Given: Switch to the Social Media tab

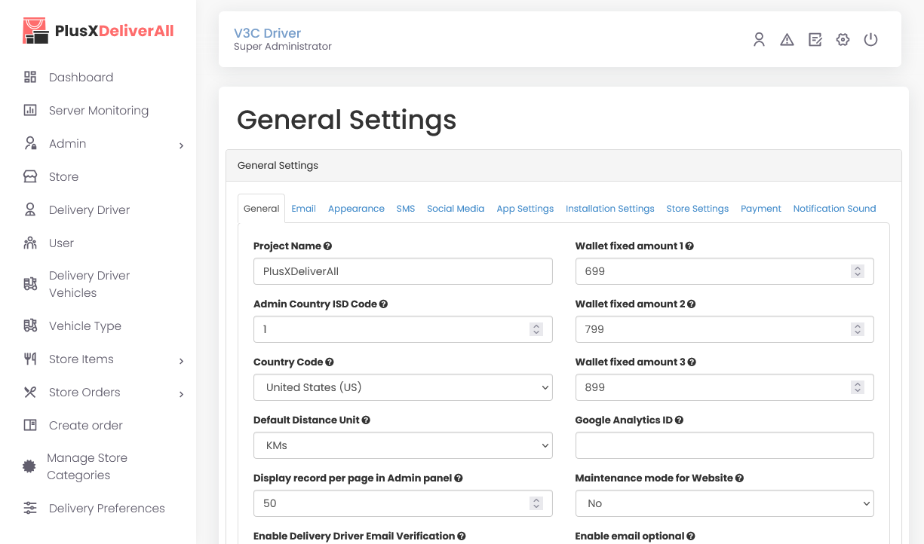Looking at the screenshot, I should tap(456, 209).
